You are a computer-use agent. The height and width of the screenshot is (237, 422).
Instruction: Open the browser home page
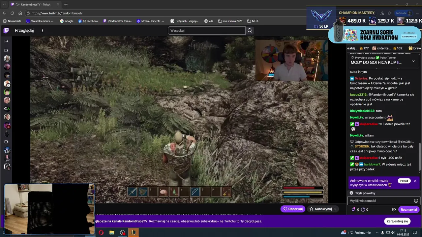[x=20, y=13]
